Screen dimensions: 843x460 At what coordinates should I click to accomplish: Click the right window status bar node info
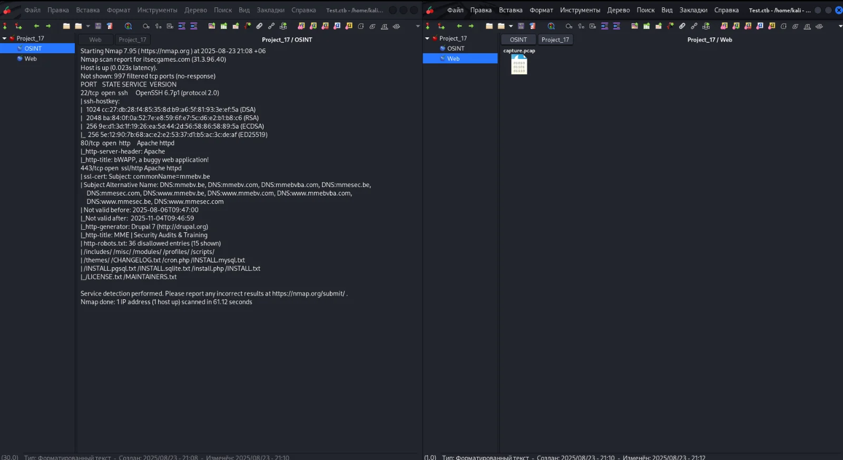[x=565, y=457]
